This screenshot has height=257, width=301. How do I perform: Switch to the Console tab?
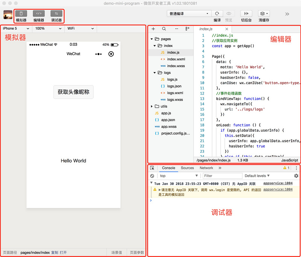coord(169,168)
